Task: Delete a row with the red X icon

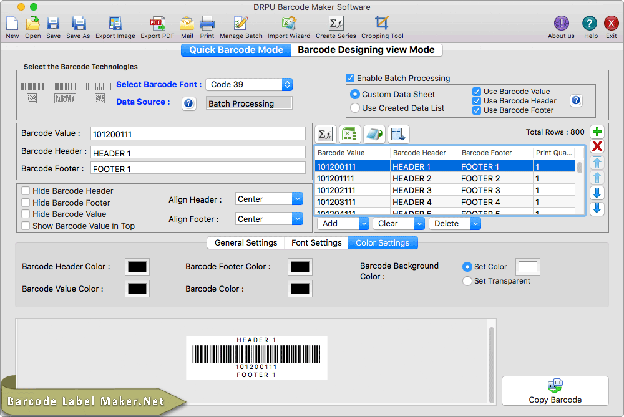Action: [597, 146]
